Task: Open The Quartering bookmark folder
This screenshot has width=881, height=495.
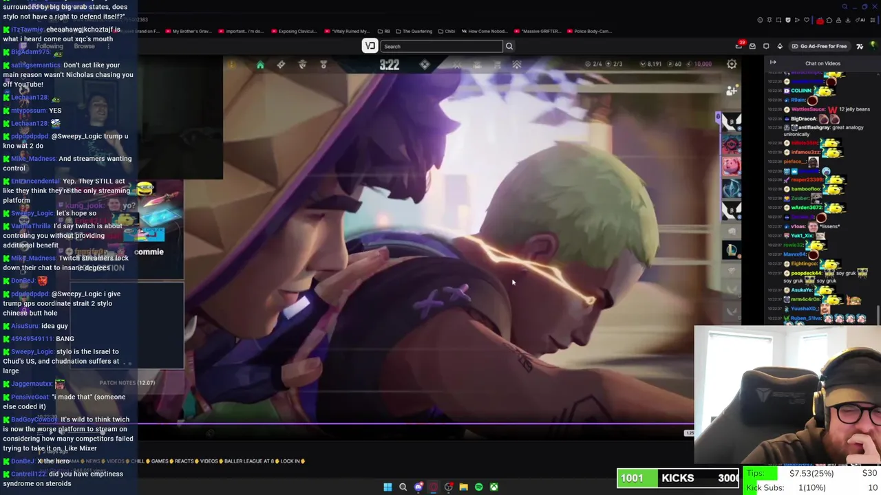Action: point(414,31)
